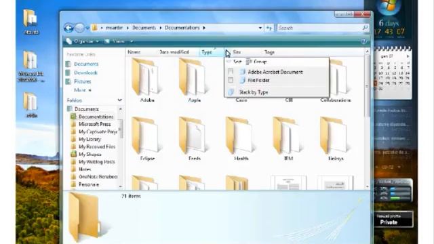This screenshot has width=434, height=244.
Task: Open the address bar history dropdown
Action: 260,28
